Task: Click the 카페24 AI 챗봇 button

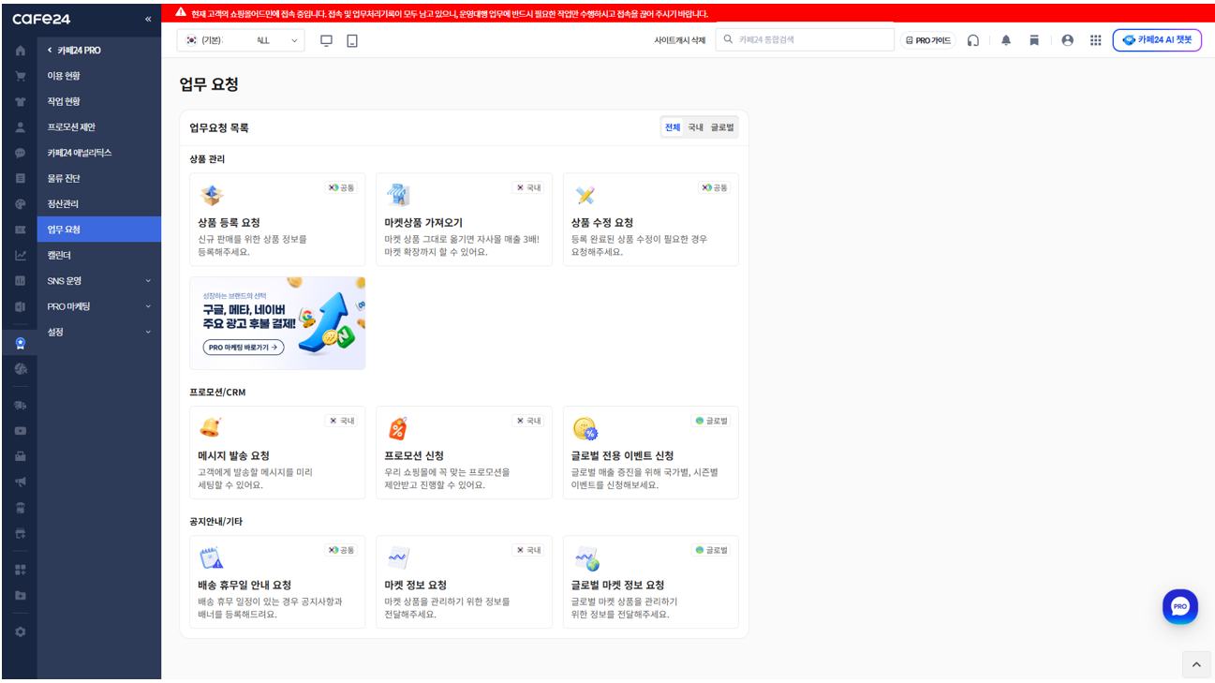Action: coord(1157,40)
